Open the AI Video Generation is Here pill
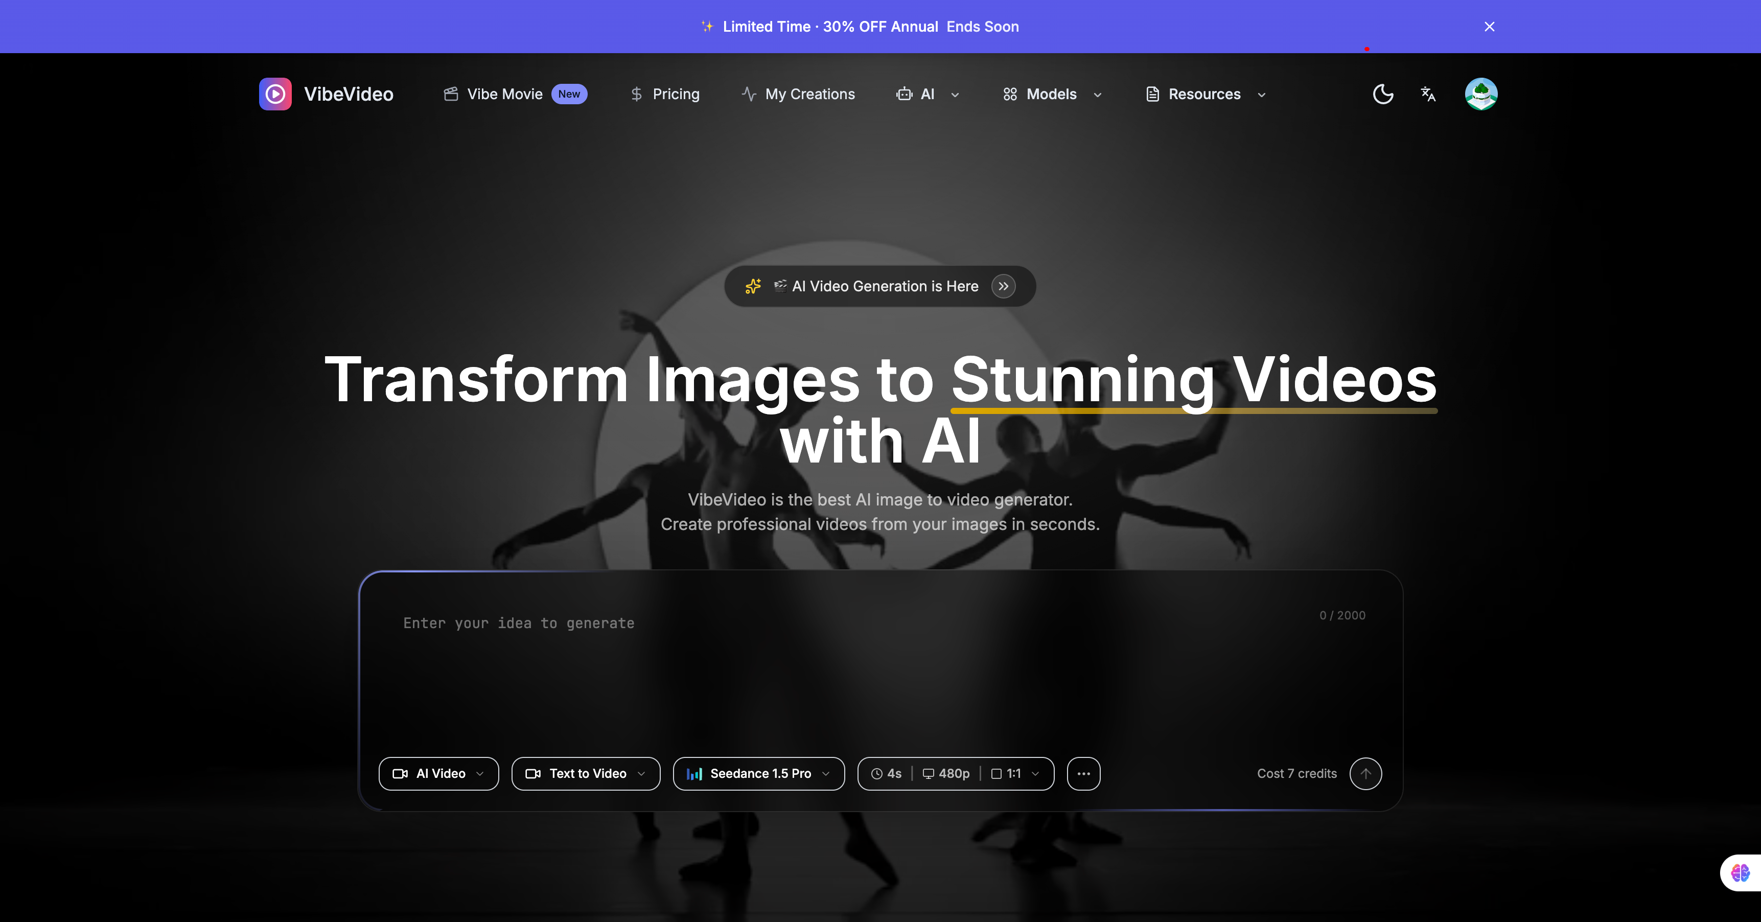The image size is (1761, 922). pyautogui.click(x=880, y=286)
